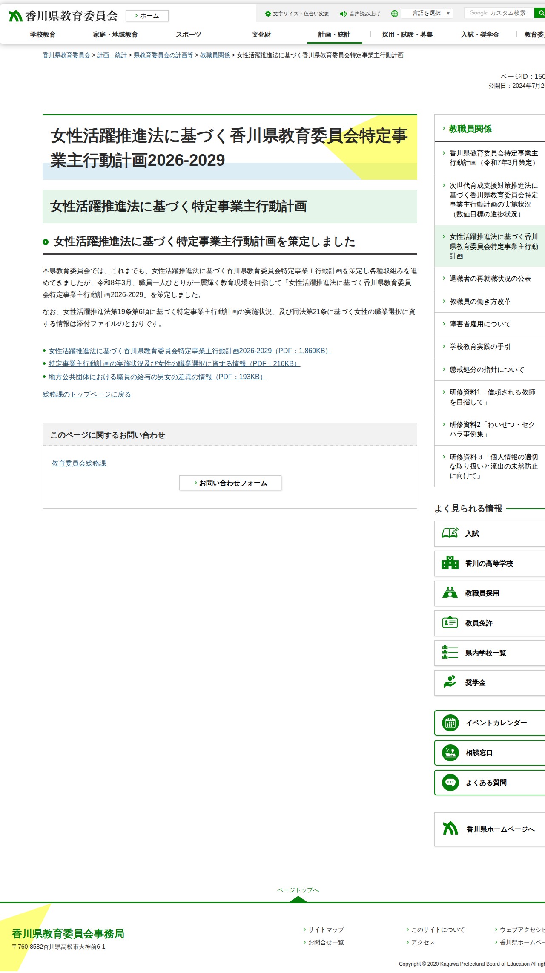This screenshot has height=973, width=545.
Task: Click the 音声読み上げ text link
Action: click(365, 14)
